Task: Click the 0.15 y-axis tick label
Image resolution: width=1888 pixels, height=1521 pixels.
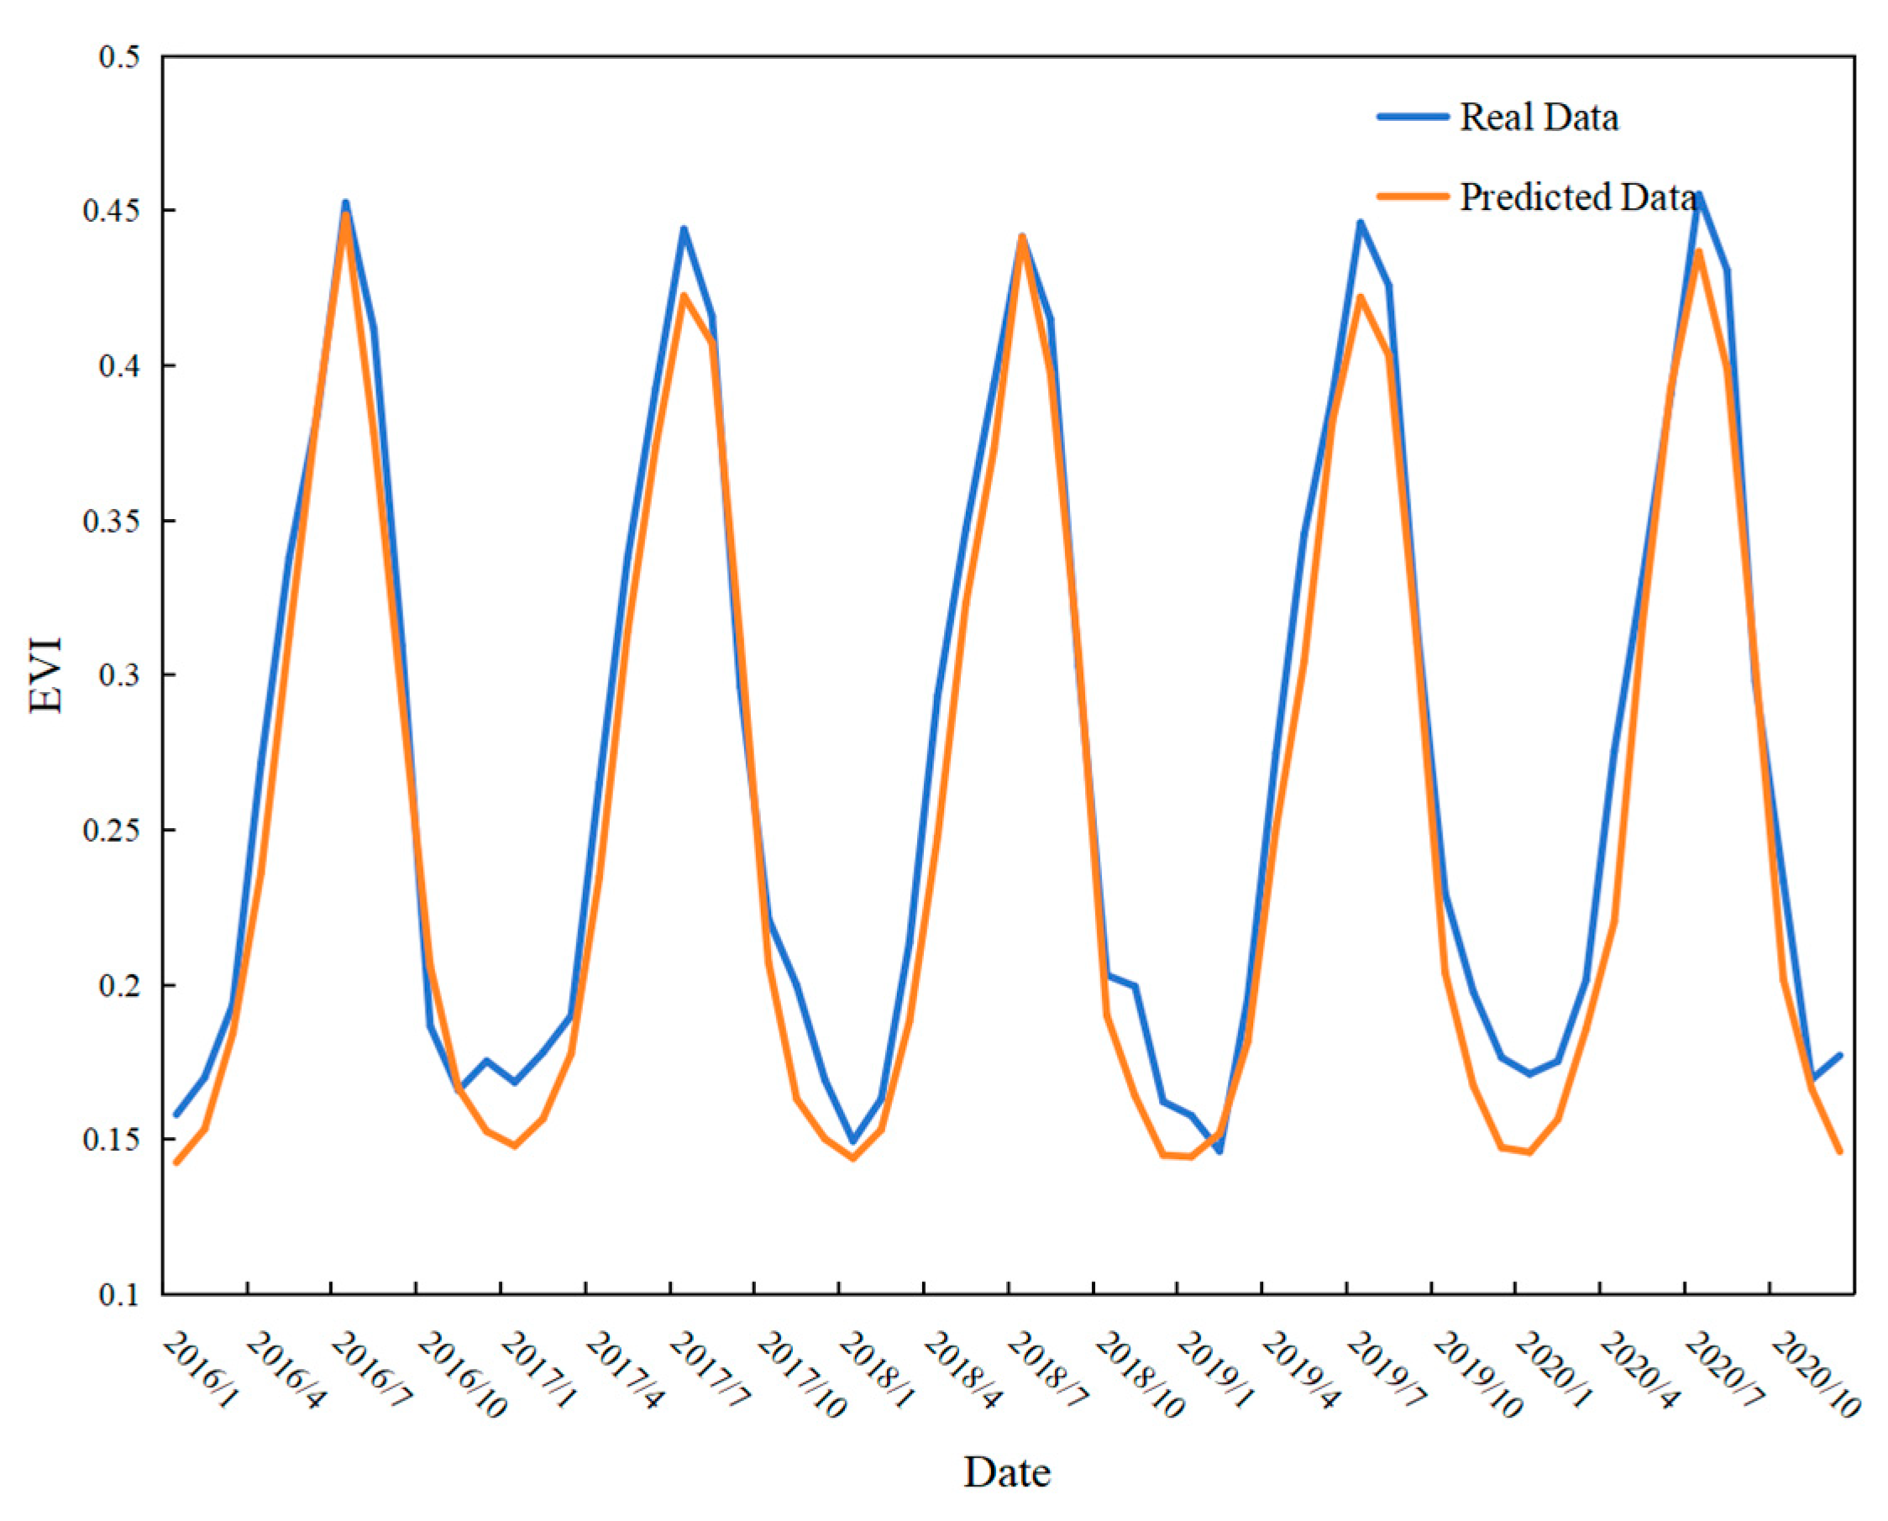Action: coord(111,1139)
